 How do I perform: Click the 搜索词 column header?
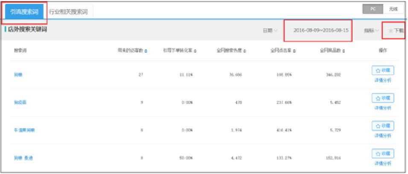click(x=20, y=51)
